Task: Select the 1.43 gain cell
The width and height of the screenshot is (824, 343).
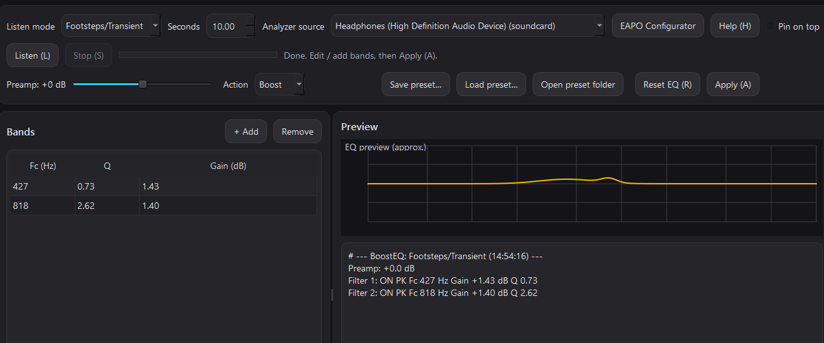Action: (x=228, y=186)
